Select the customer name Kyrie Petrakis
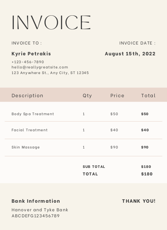The width and height of the screenshot is (167, 230). tap(31, 54)
